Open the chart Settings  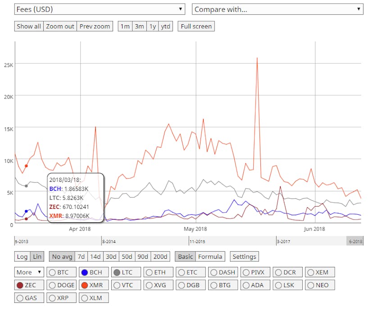coord(244,257)
